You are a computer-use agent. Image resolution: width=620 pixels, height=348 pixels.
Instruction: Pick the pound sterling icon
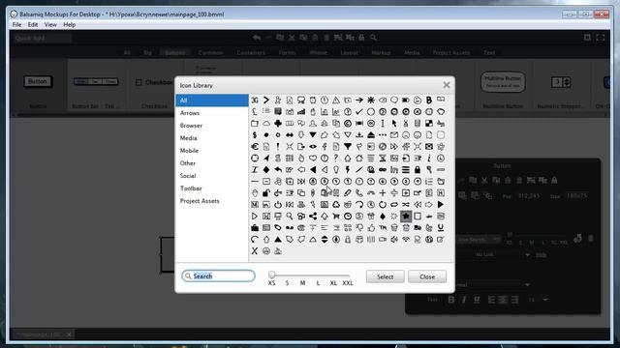click(255, 112)
